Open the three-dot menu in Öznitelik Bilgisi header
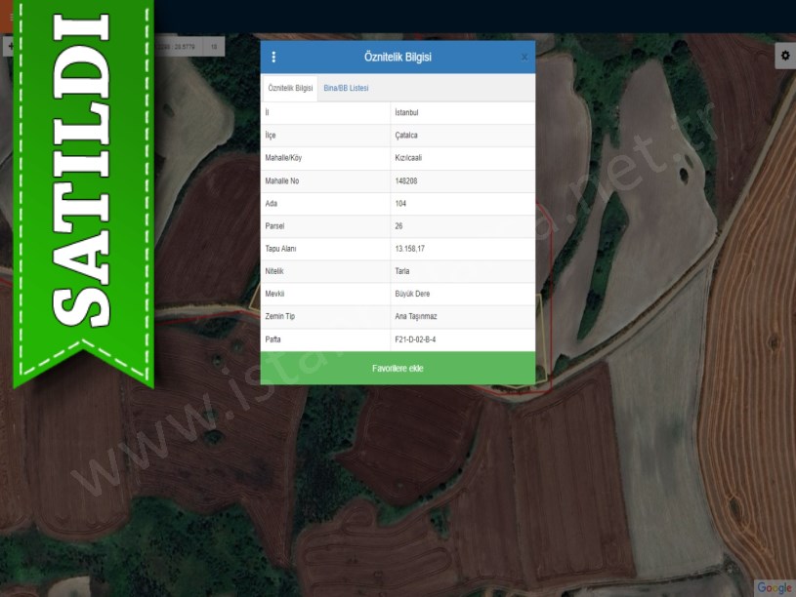 click(273, 58)
